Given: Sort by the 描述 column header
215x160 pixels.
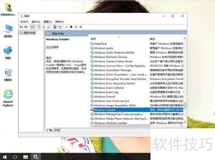Looking at the screenshot, I should [x=152, y=39].
